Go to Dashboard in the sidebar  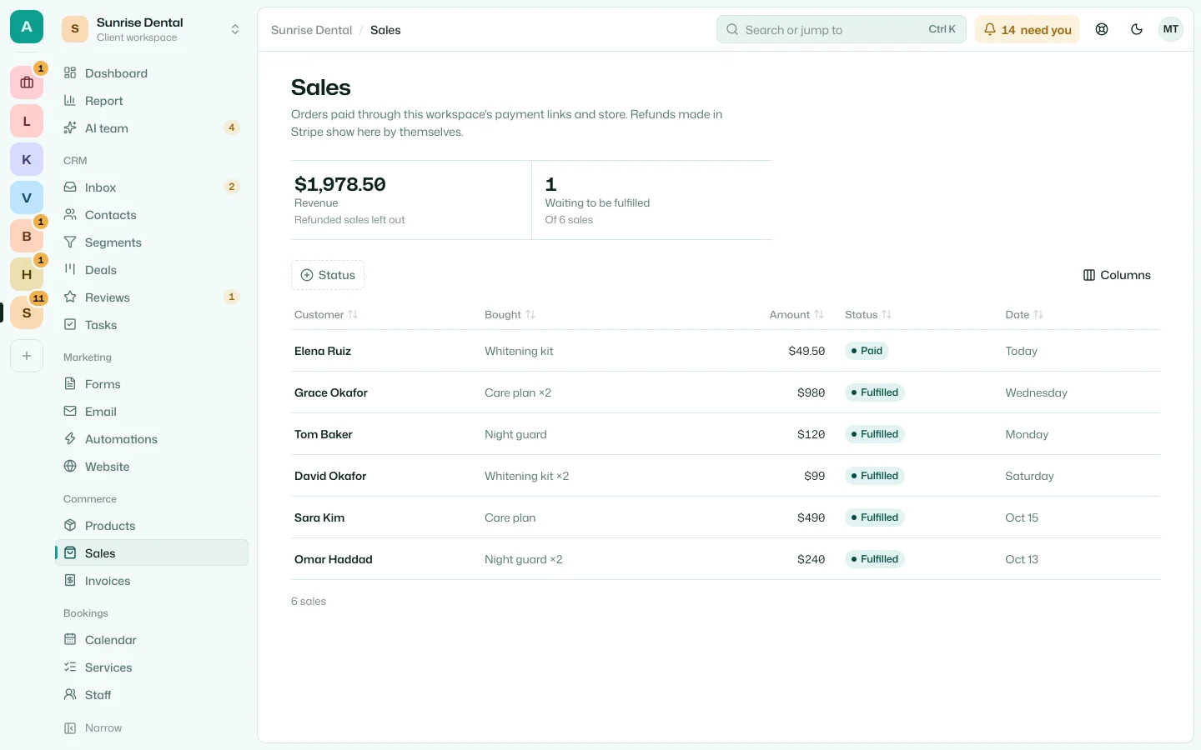coord(152,73)
